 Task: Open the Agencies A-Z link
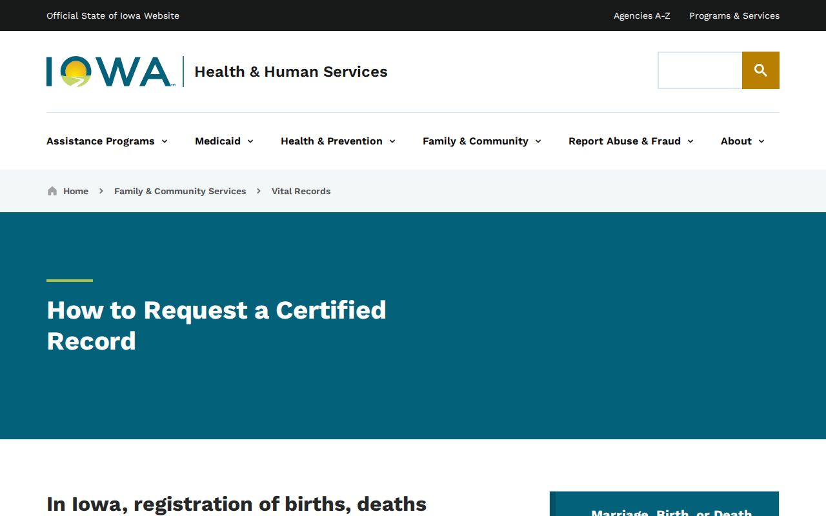[x=642, y=15]
